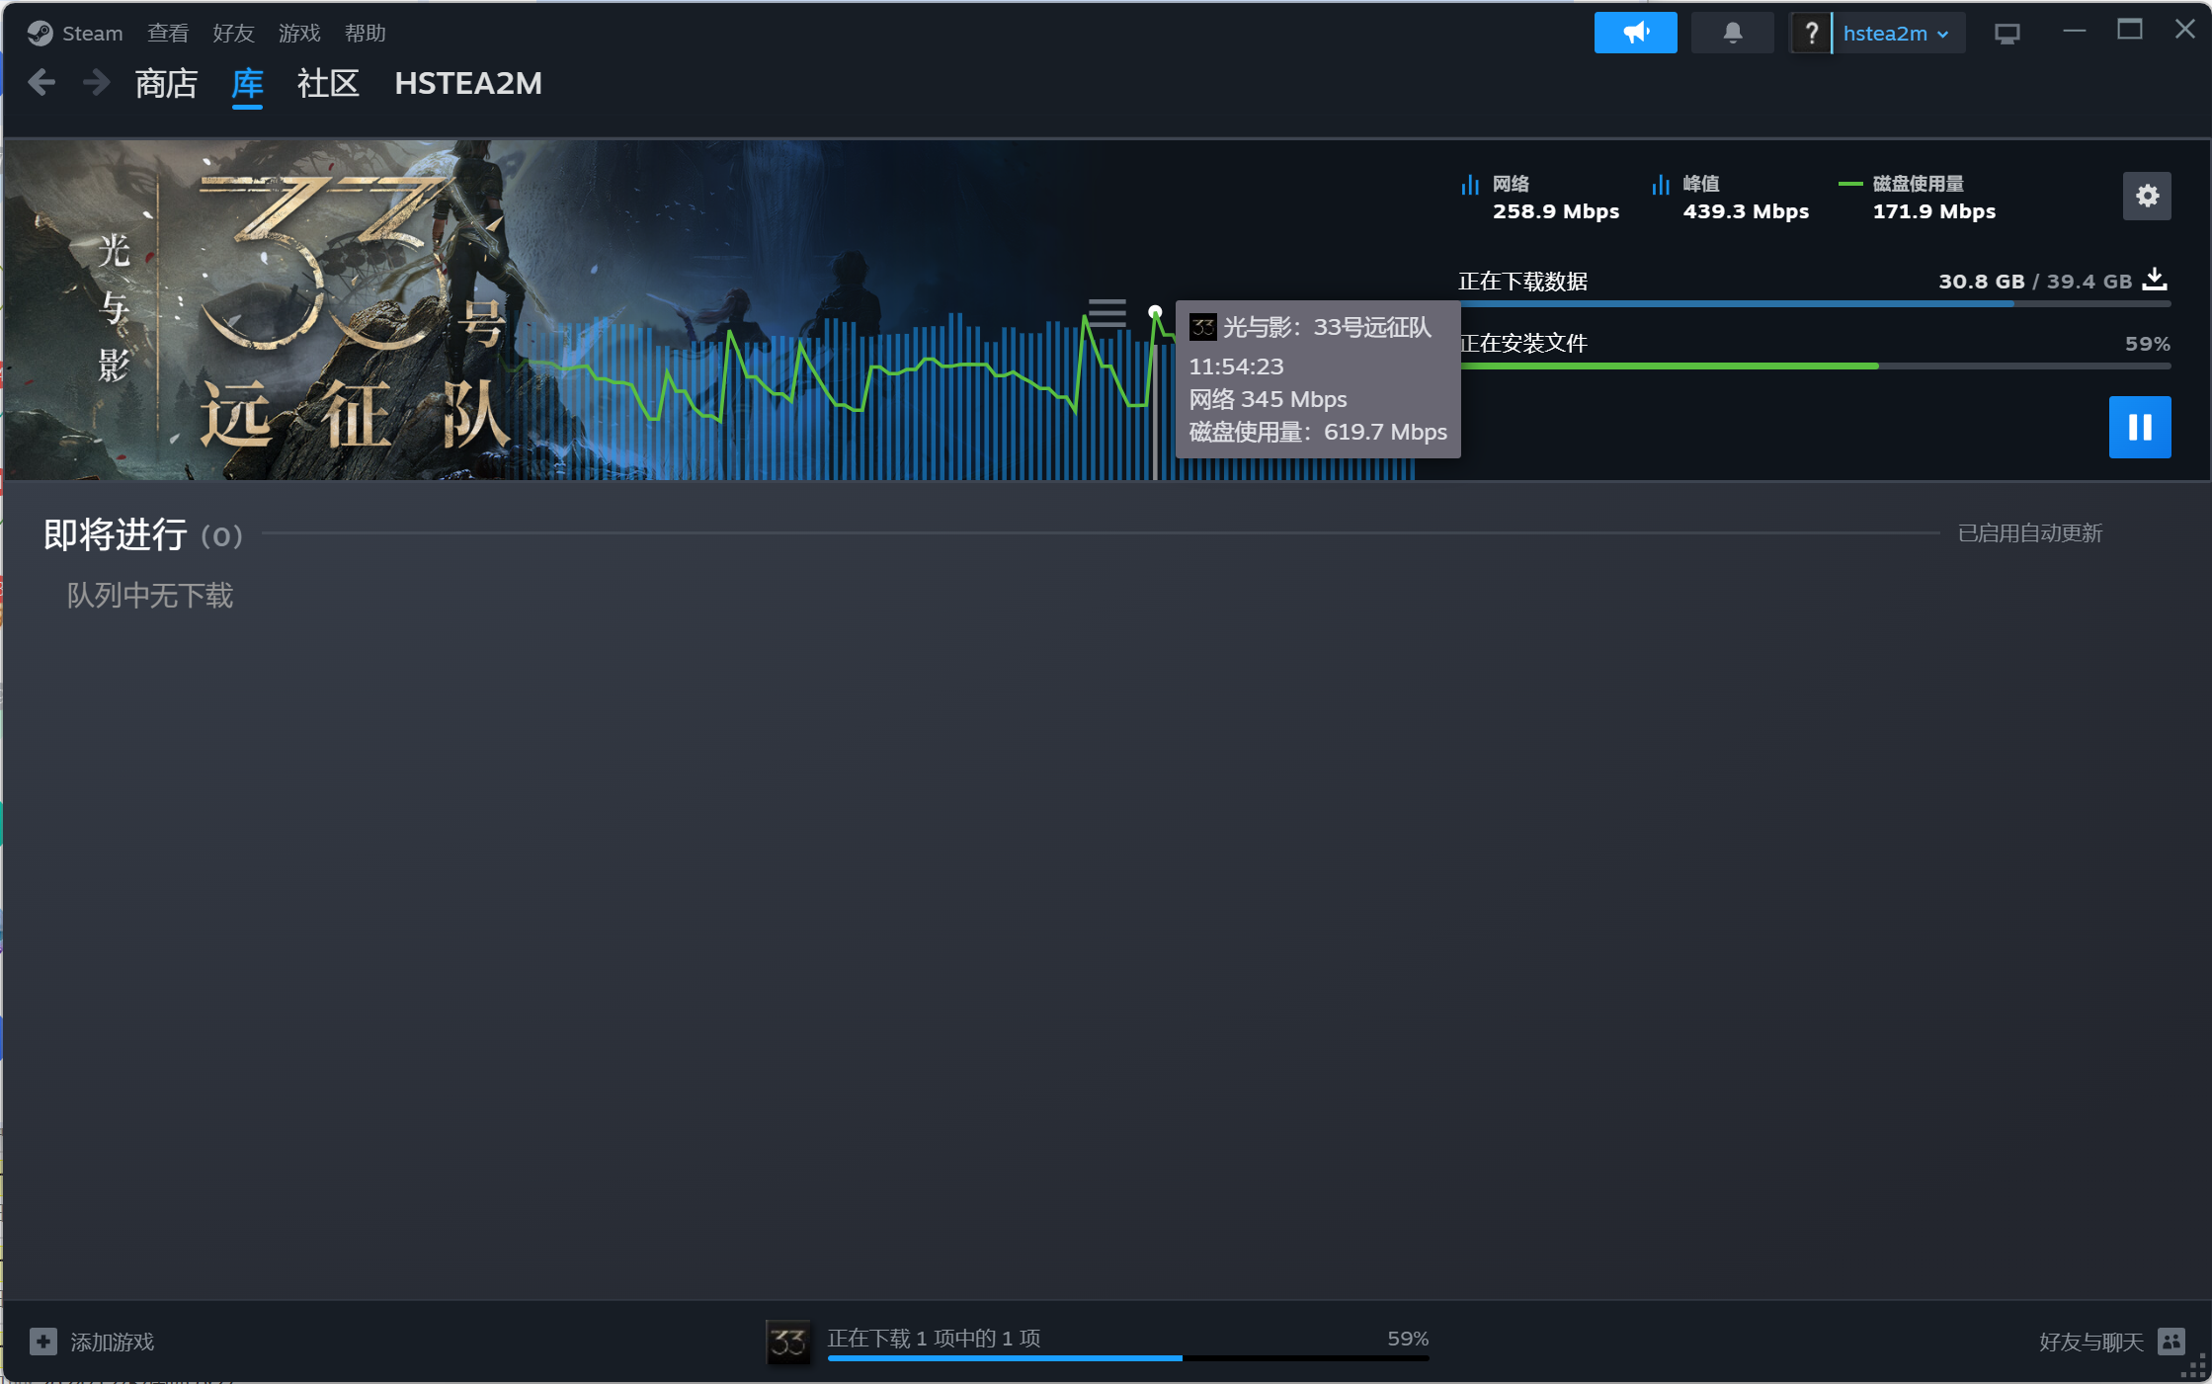Click the 网络 258.9 Mbps stat

point(1541,198)
